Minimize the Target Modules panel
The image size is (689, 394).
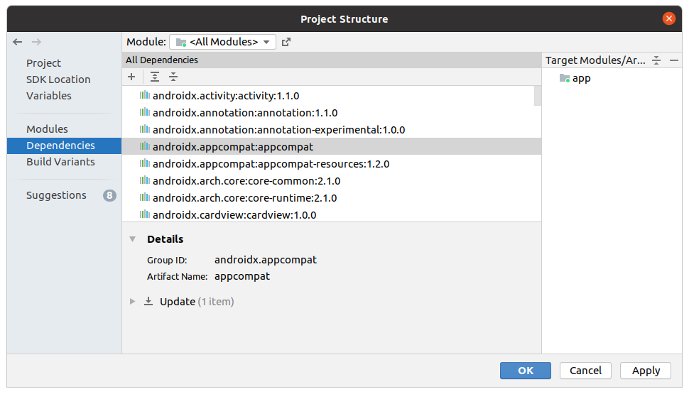click(x=674, y=60)
